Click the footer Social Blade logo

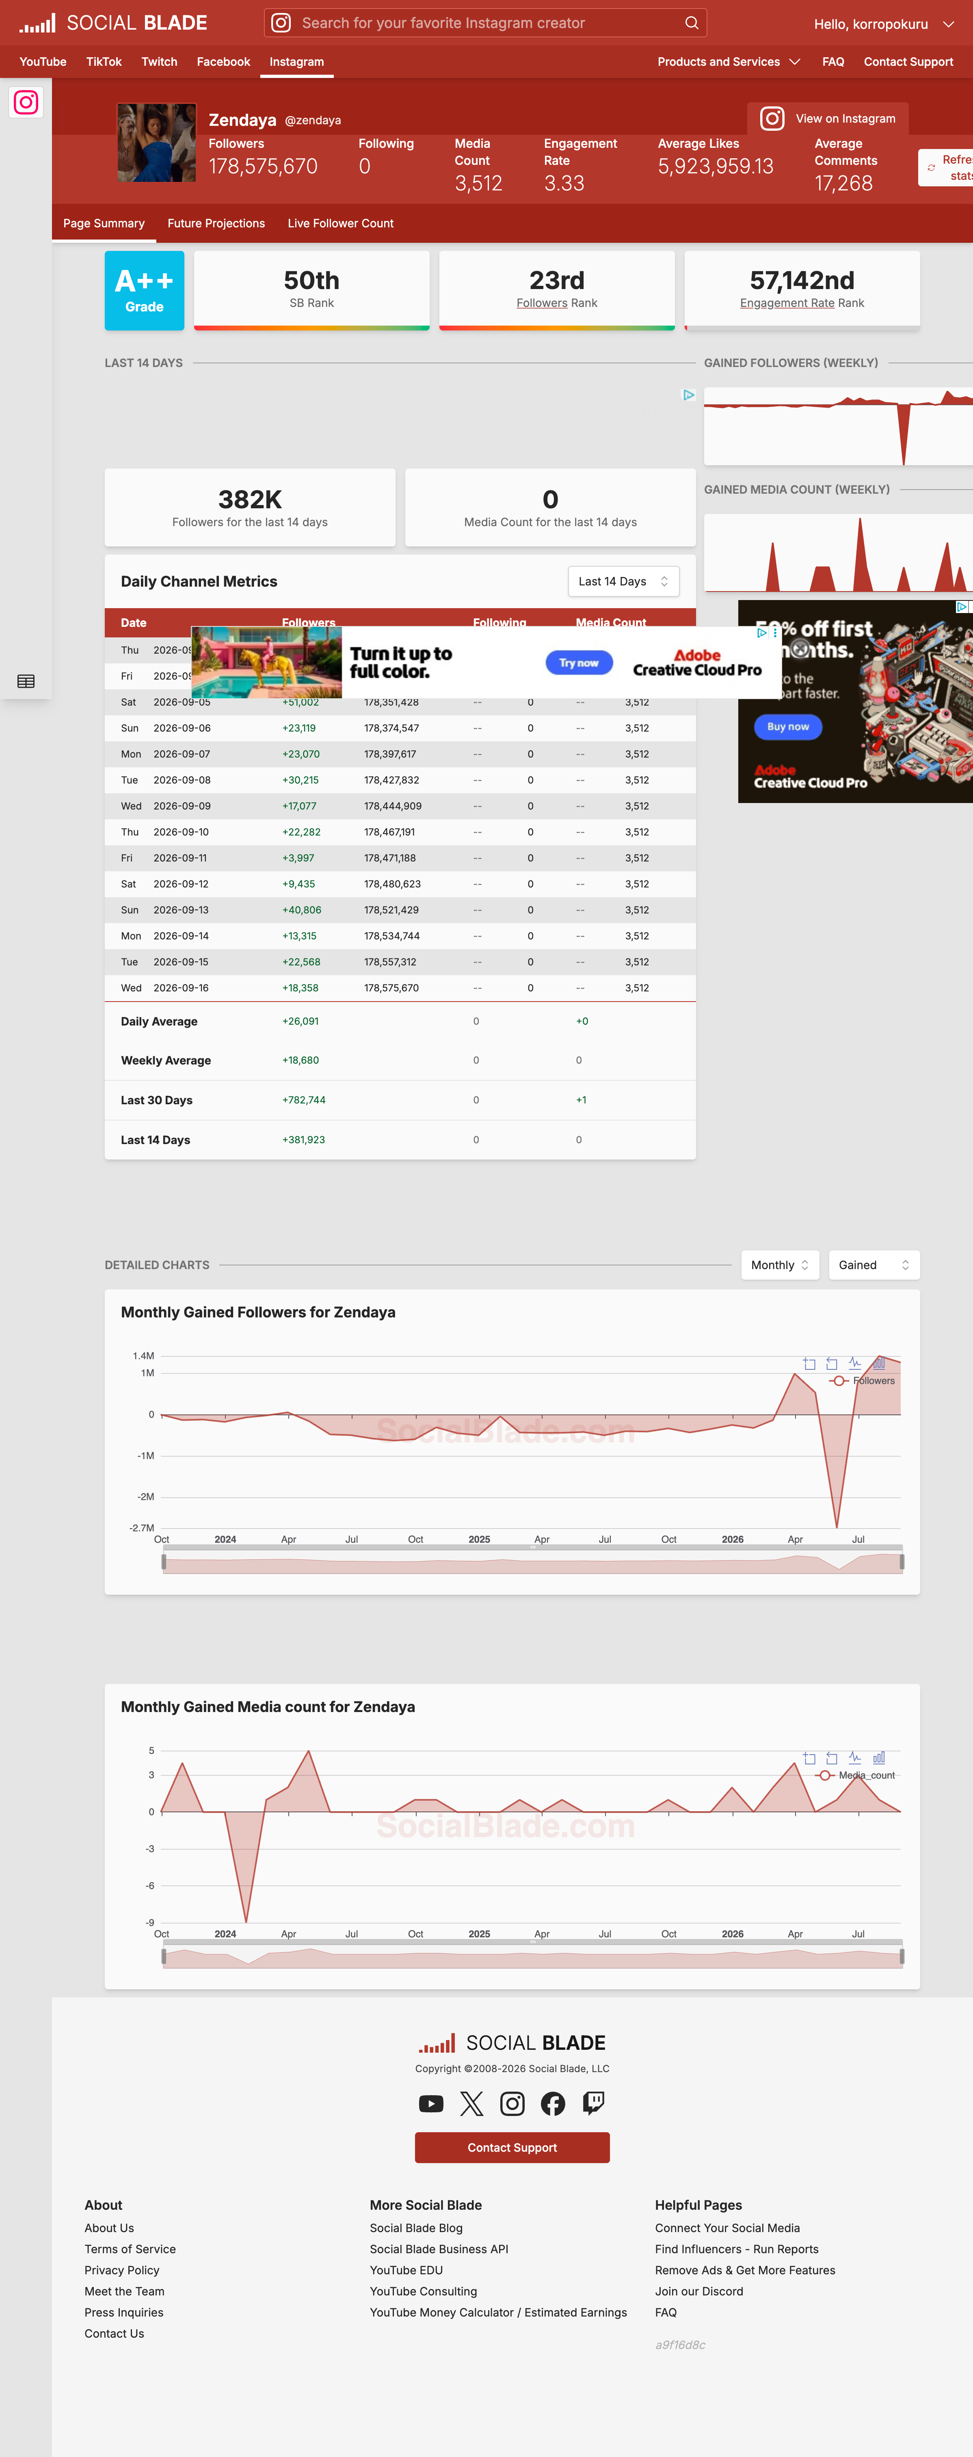pyautogui.click(x=512, y=2042)
